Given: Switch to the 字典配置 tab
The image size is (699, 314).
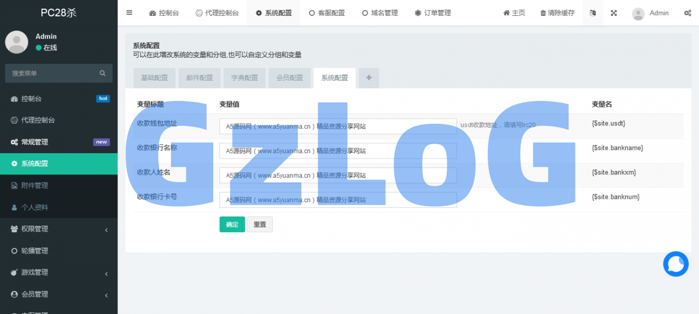Looking at the screenshot, I should (x=245, y=78).
